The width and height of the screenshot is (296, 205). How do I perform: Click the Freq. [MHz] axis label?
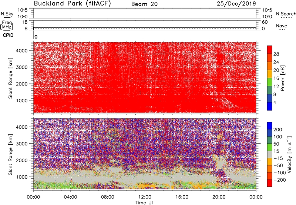[7, 25]
